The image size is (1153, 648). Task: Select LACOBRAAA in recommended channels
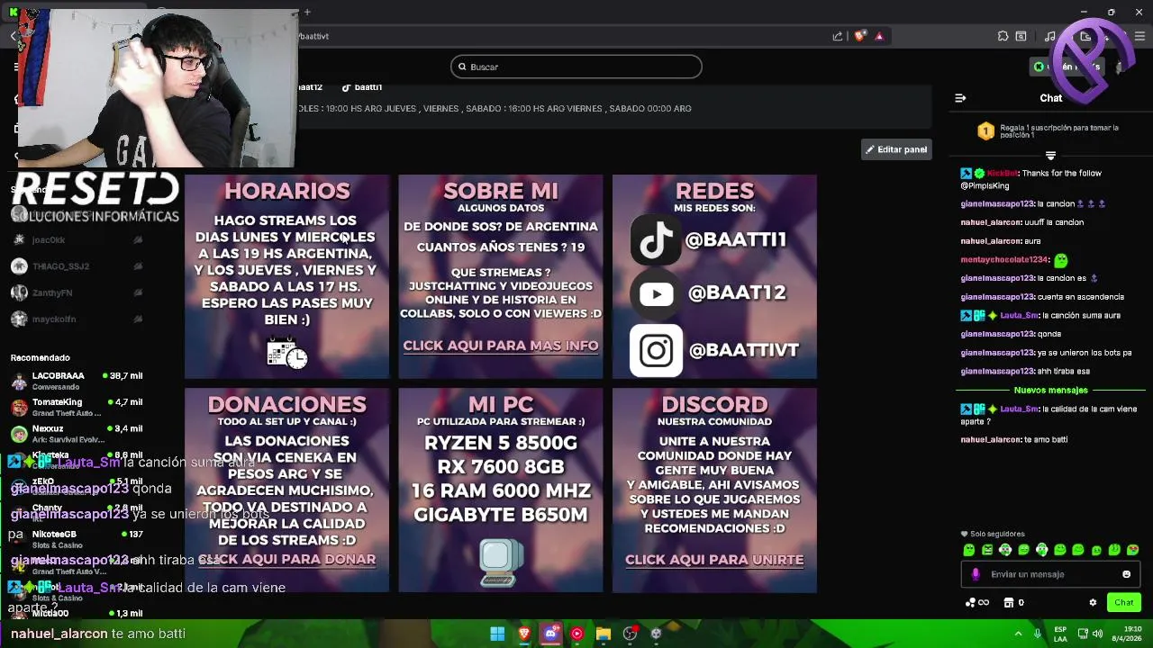pyautogui.click(x=77, y=381)
